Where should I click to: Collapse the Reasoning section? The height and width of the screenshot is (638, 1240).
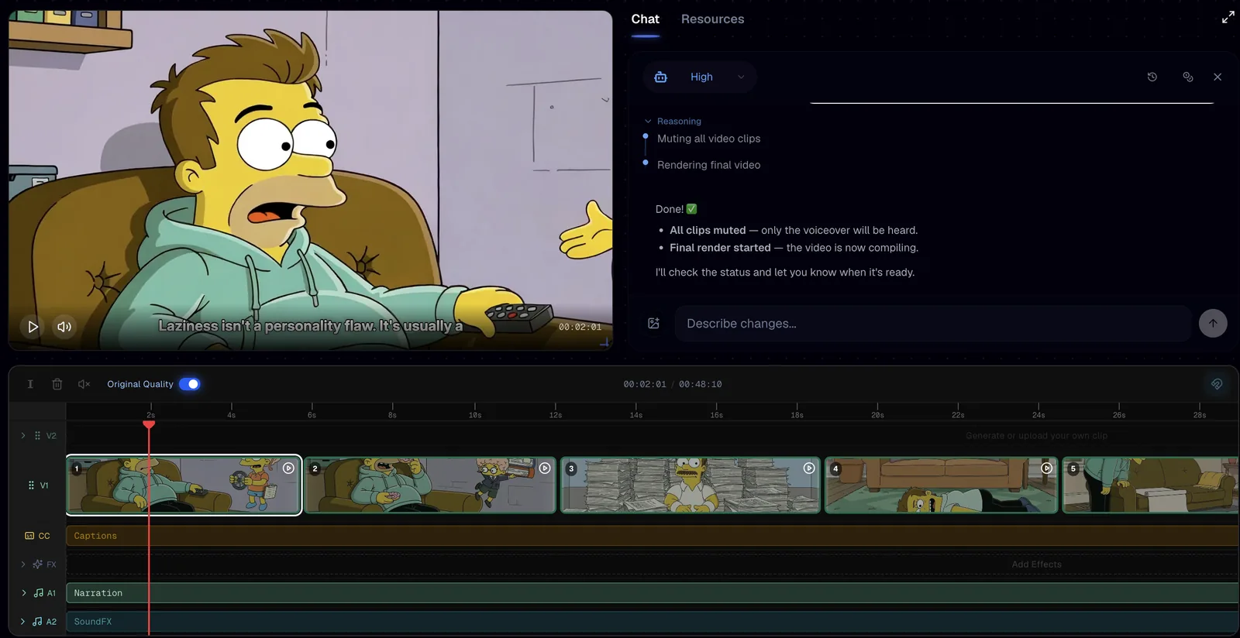pos(673,121)
